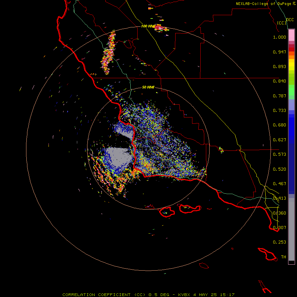Select the 1.000 legend value
Image resolution: width=297 pixels, height=297 pixels.
[280, 37]
